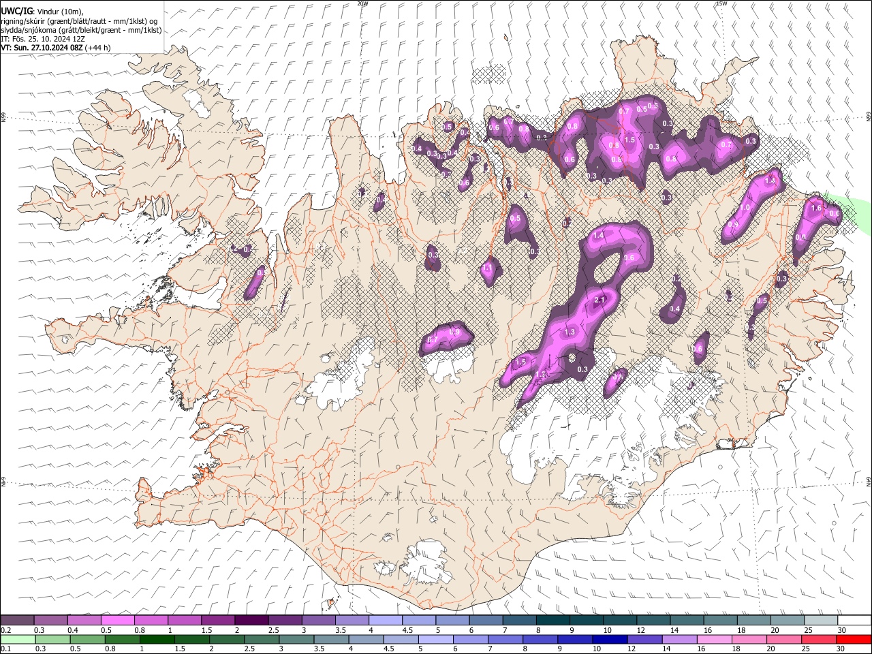Select the dark teal 8 snow scale swatch
Image resolution: width=872 pixels, height=654 pixels.
[552, 620]
